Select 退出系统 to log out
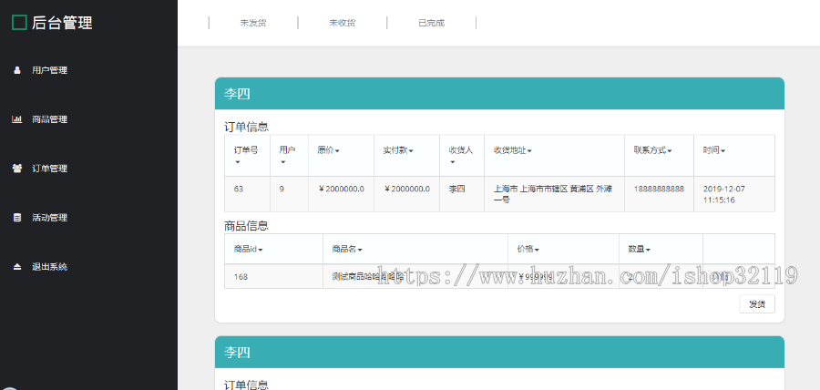Screen dimensions: 820x390 pos(50,267)
